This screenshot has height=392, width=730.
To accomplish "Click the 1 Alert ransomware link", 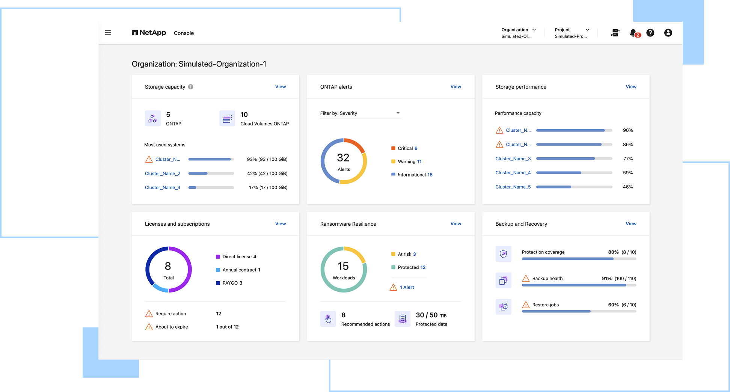I will pyautogui.click(x=407, y=287).
